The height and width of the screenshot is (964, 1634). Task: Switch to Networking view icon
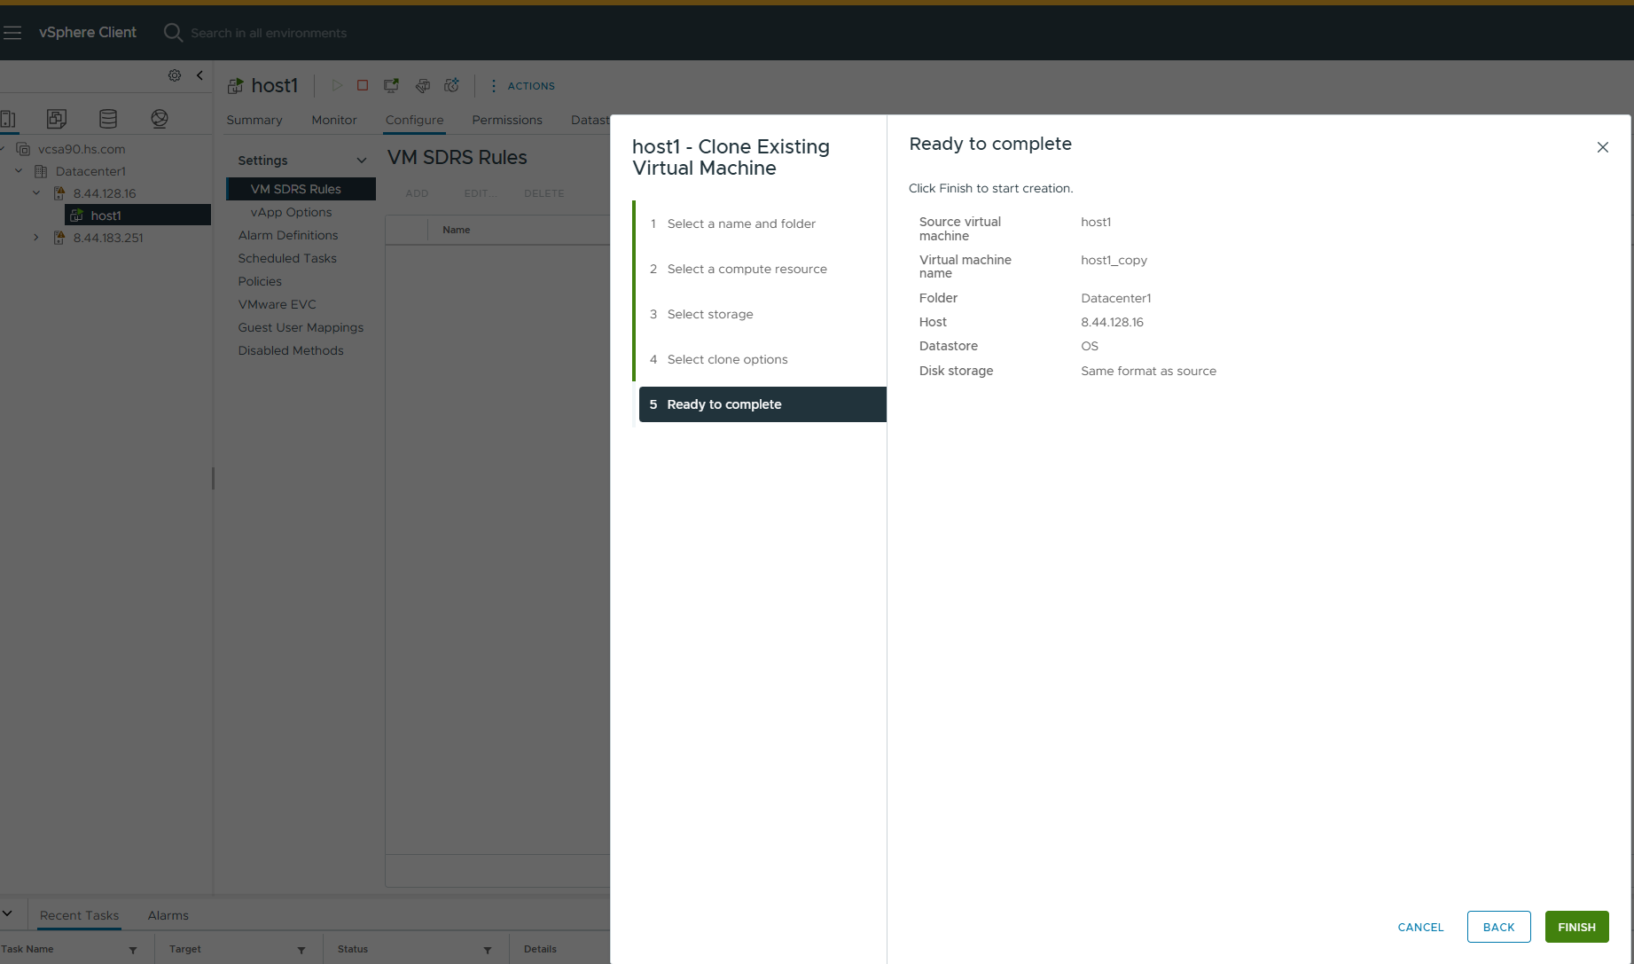pos(160,119)
